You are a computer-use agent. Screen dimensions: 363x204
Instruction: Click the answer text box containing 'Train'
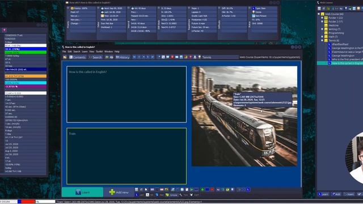tap(126, 156)
